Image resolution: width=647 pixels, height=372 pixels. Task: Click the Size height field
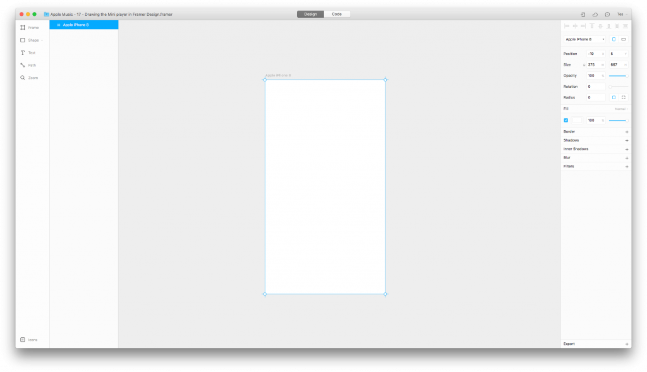(619, 65)
